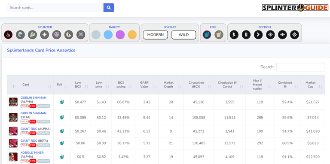
Task: Filter by Dragon splinter icon
Action: click(x=69, y=34)
